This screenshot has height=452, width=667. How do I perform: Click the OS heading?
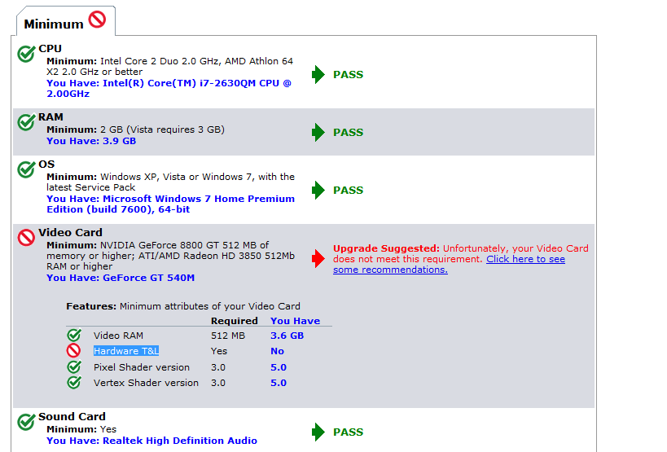46,165
